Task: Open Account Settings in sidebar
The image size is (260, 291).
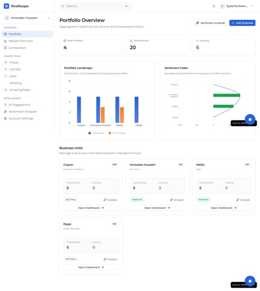Action: (x=27, y=118)
